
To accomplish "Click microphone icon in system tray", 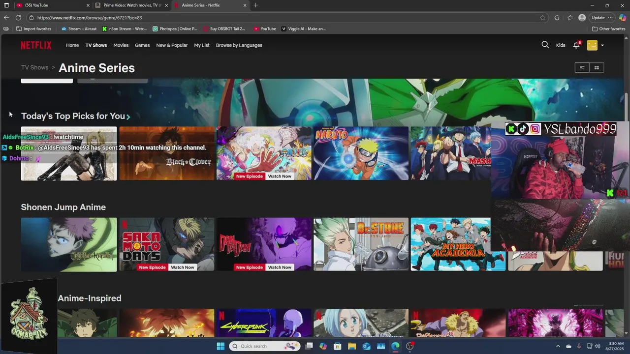I will (x=579, y=346).
